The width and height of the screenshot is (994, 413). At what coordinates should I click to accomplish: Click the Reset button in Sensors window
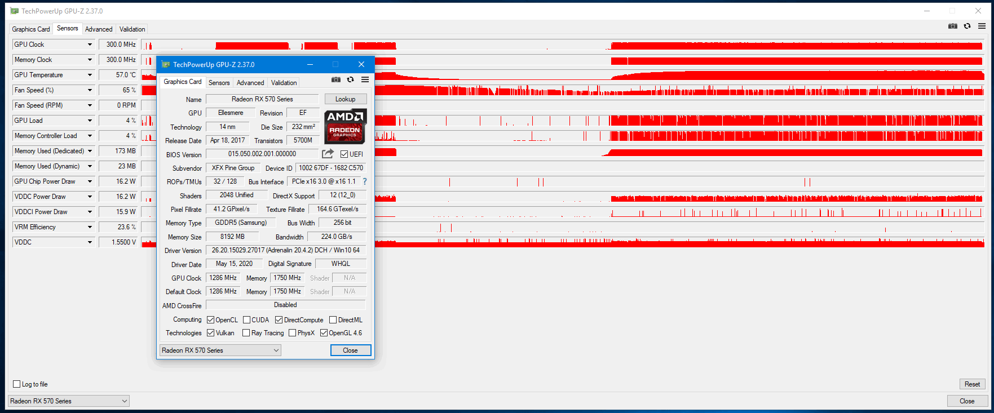[972, 384]
